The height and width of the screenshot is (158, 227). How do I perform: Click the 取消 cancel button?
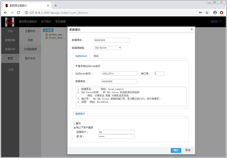(x=188, y=150)
